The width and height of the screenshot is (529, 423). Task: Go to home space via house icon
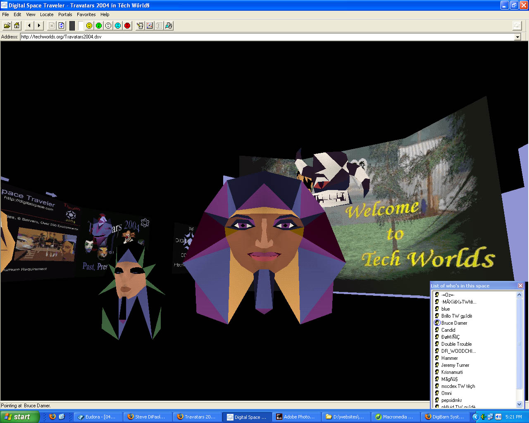tap(17, 26)
